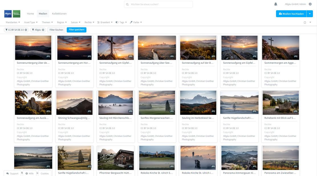Click the Filter speichern button
Image resolution: width=317 pixels, height=176 pixels.
(x=76, y=30)
